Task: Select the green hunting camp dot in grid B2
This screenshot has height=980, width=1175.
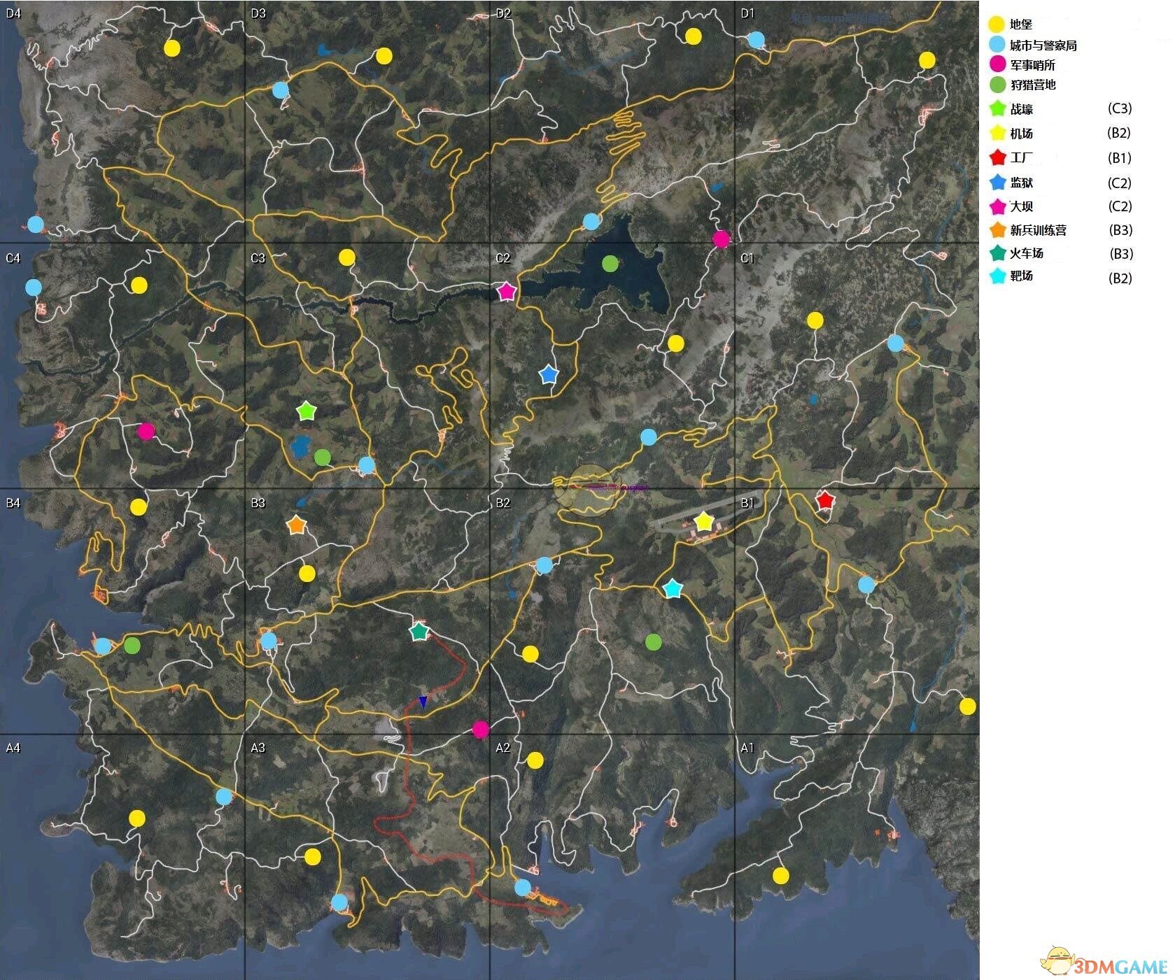Action: [x=654, y=642]
